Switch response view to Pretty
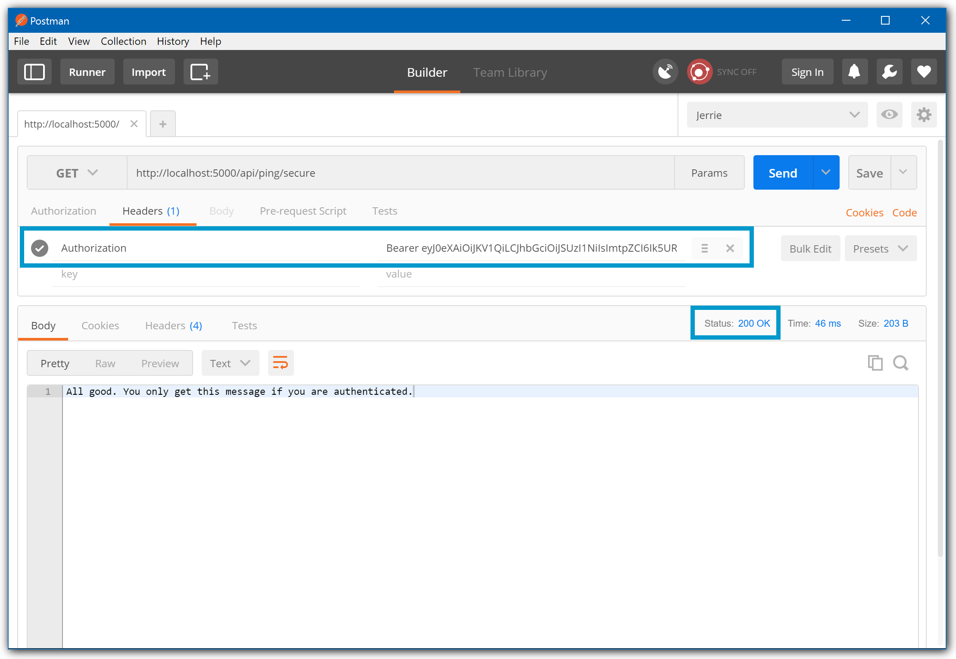Viewport: 956px width, 659px height. pos(55,363)
